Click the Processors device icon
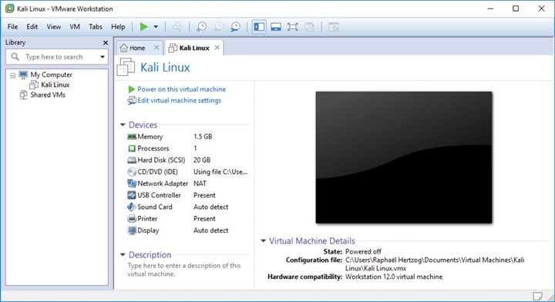Image resolution: width=555 pixels, height=302 pixels. pos(132,148)
